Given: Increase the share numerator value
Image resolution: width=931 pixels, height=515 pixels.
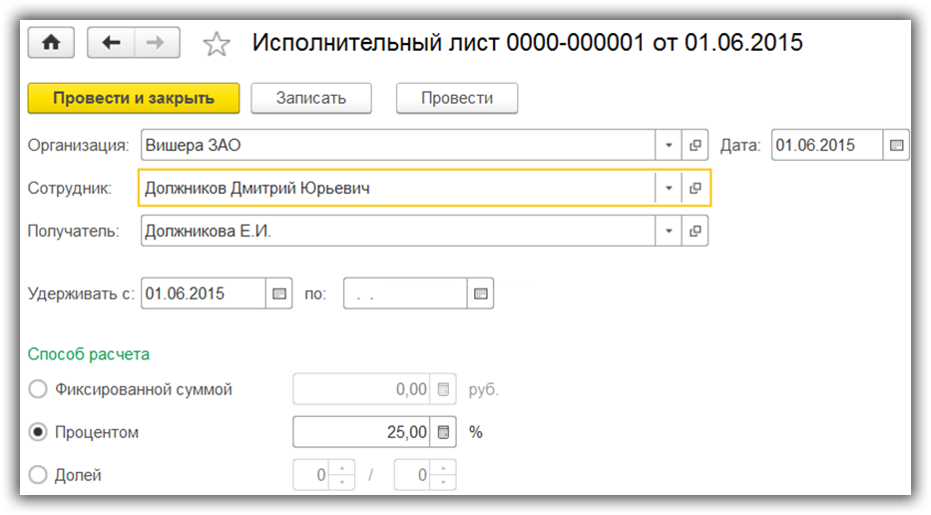Looking at the screenshot, I should tap(342, 468).
